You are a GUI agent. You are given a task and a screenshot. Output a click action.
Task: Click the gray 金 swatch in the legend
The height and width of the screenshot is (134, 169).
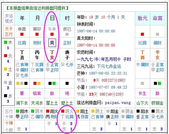tap(5, 82)
